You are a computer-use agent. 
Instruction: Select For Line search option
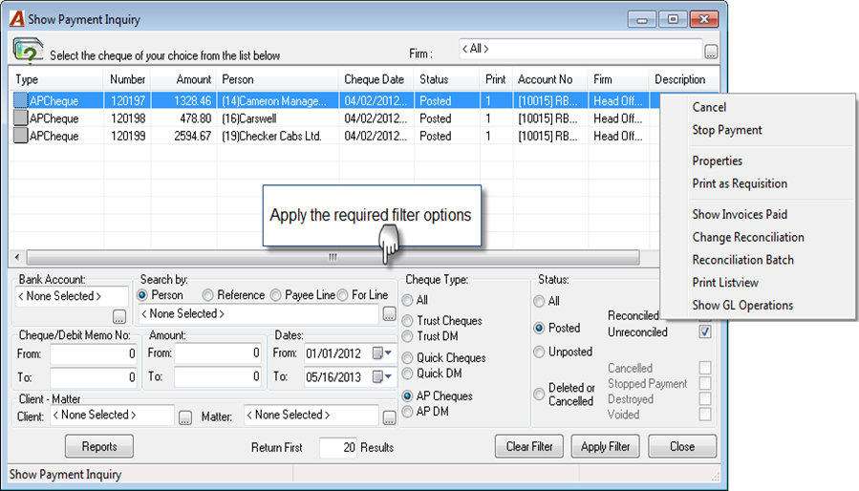click(342, 295)
